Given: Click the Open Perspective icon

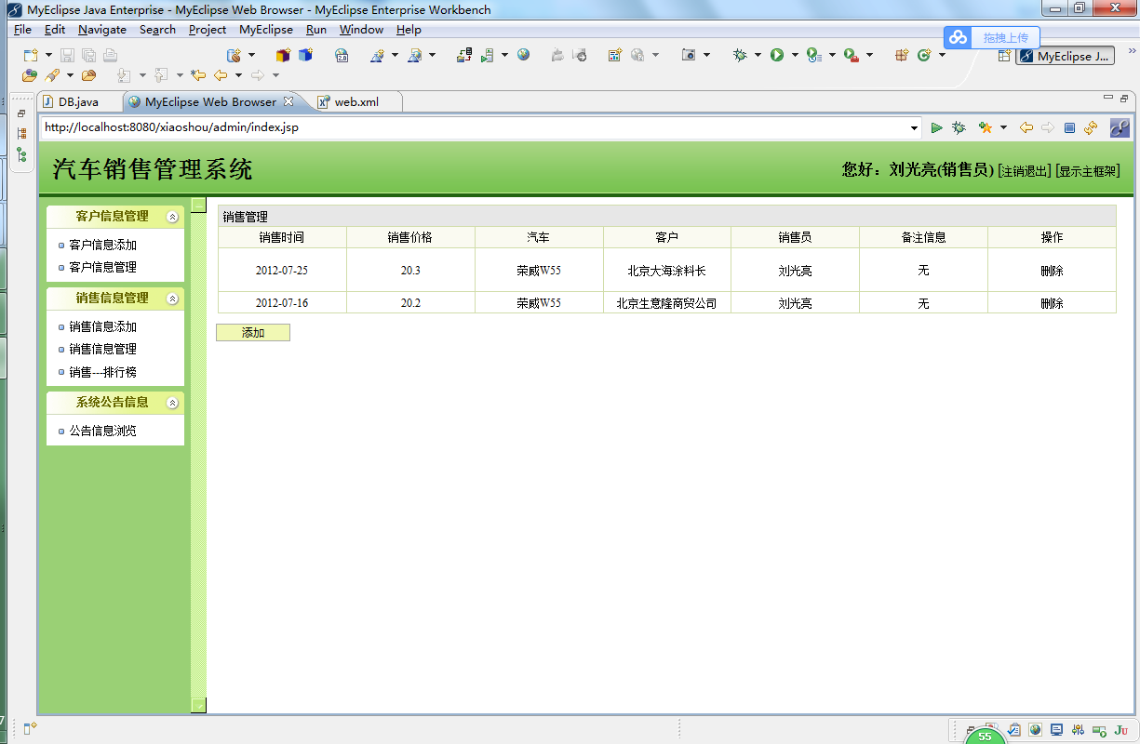Looking at the screenshot, I should 1004,56.
